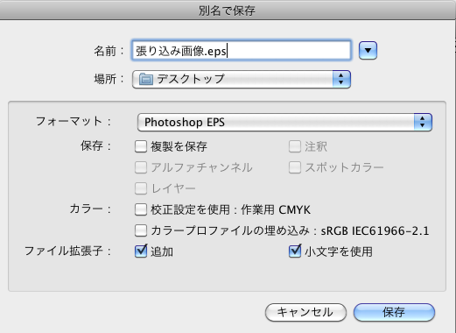456x333 pixels.
Task: Toggle the アルファチャンネル checkbox
Action: point(141,167)
